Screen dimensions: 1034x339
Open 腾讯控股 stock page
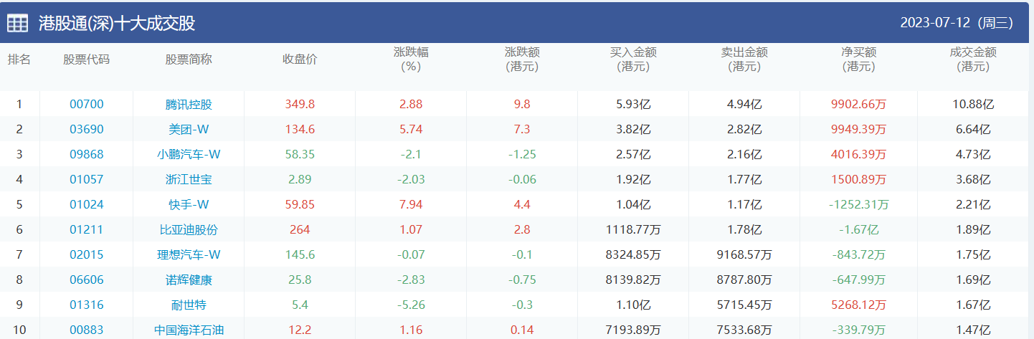pyautogui.click(x=189, y=105)
